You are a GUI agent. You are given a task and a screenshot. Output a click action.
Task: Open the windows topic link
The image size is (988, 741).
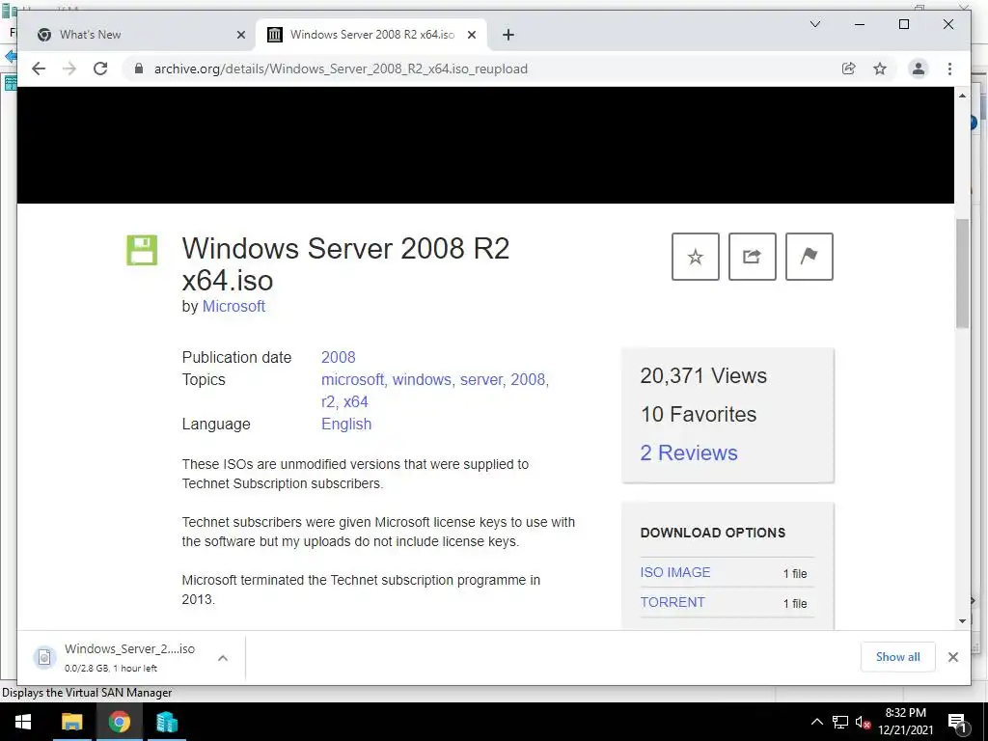click(422, 380)
